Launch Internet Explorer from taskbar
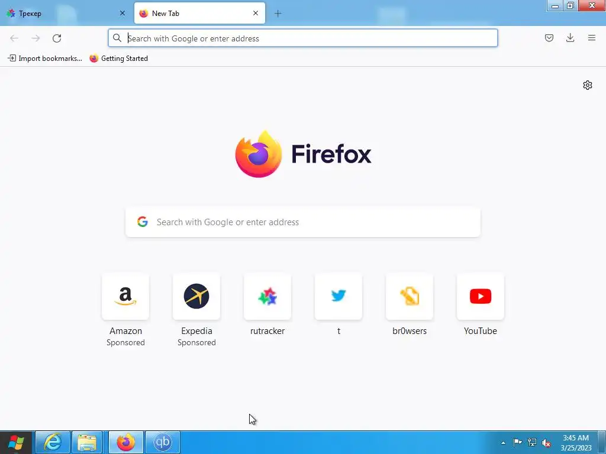Image resolution: width=606 pixels, height=454 pixels. click(53, 442)
